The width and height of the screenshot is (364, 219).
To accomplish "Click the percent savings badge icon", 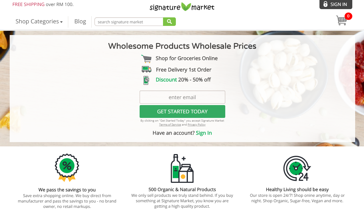I will pyautogui.click(x=67, y=168).
